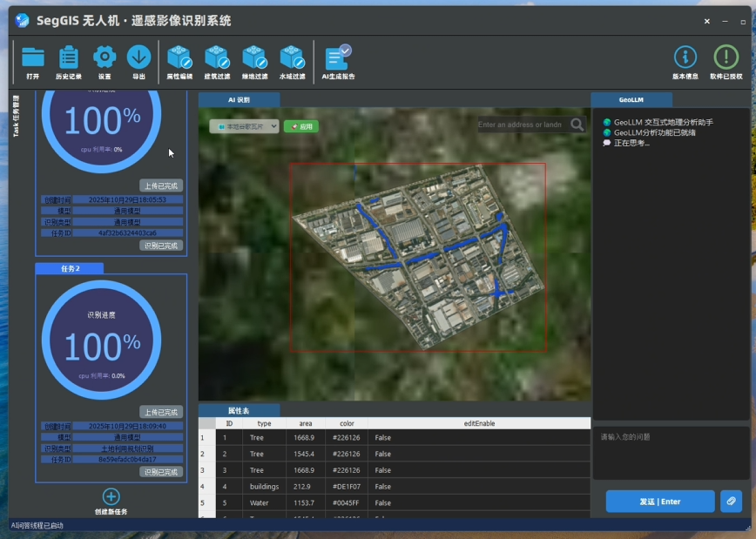Select the 建筑过滤 building filter tool

pos(217,57)
